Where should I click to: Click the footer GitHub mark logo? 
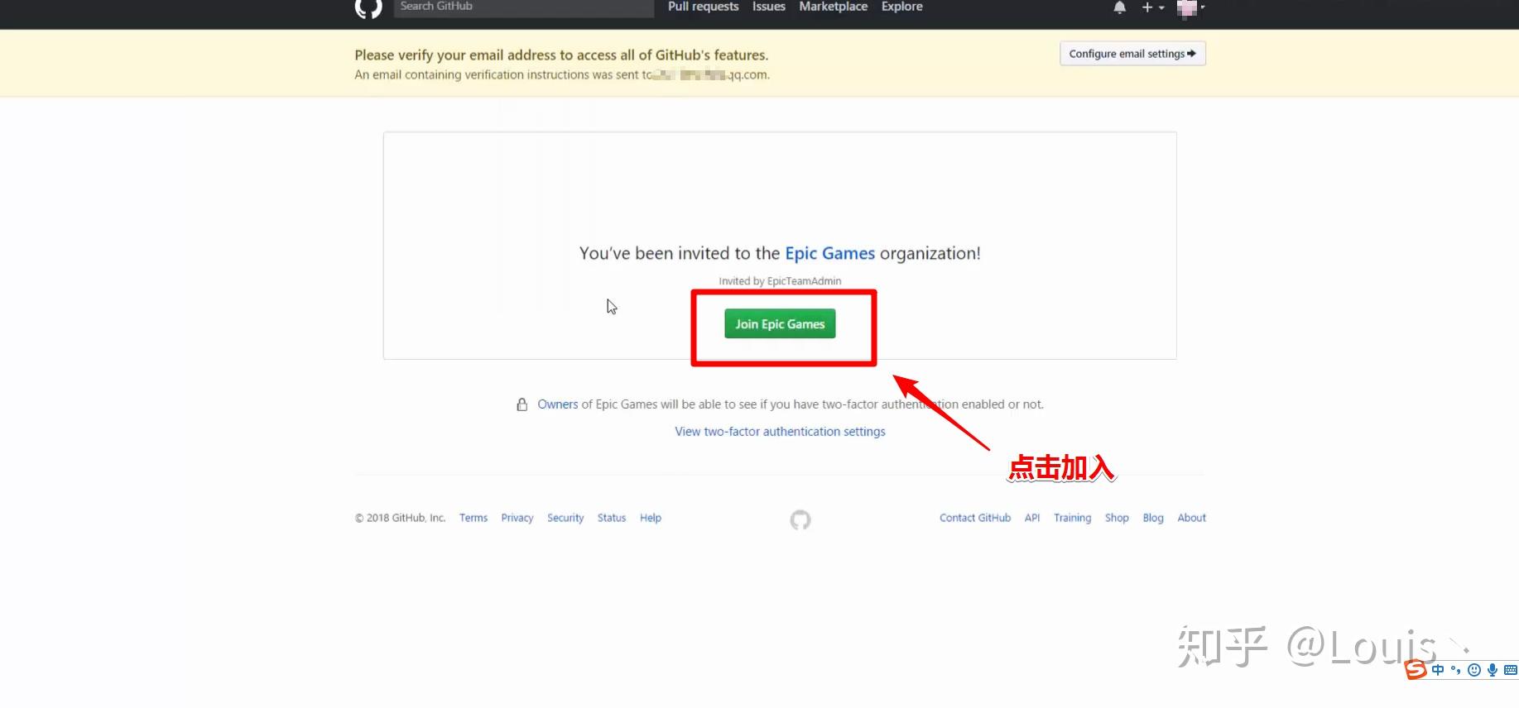(800, 519)
